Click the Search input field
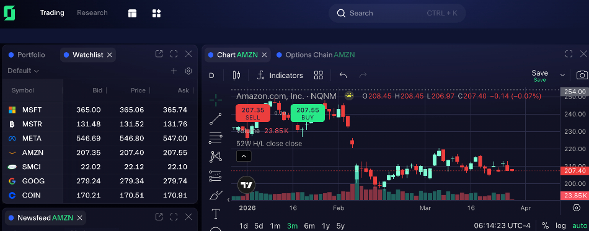The image size is (589, 231). (x=397, y=13)
